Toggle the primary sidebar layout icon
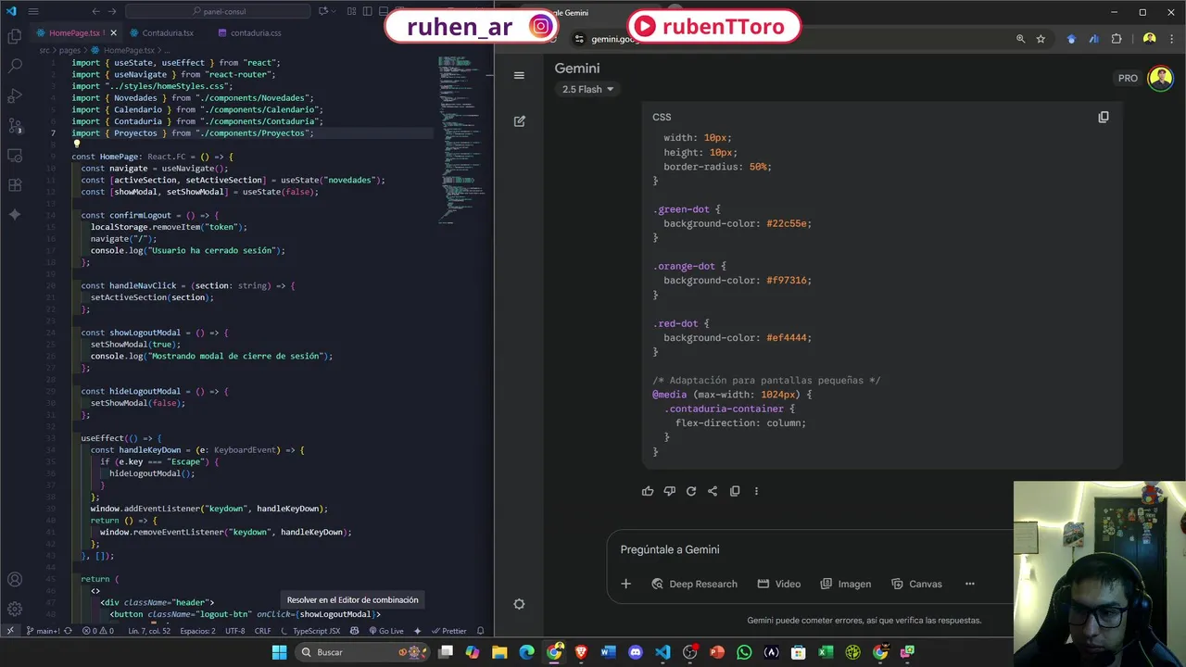The width and height of the screenshot is (1186, 667). pyautogui.click(x=368, y=11)
